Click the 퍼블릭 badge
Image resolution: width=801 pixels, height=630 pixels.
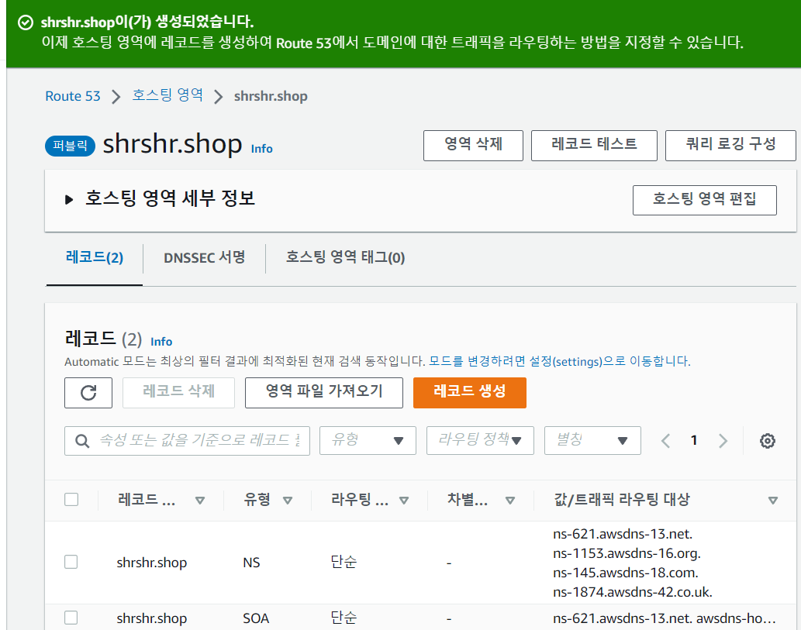point(71,146)
